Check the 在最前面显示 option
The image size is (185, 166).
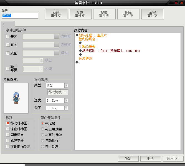(x=8, y=146)
